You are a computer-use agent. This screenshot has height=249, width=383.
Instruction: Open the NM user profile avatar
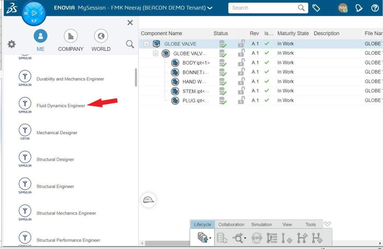click(x=343, y=8)
